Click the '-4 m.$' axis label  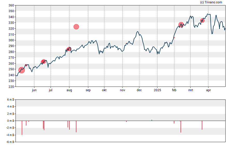10,135
